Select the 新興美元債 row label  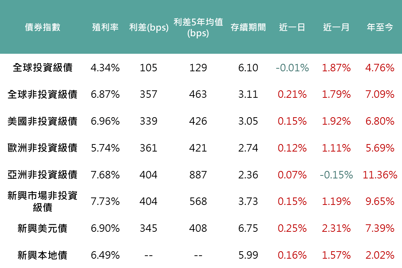(x=42, y=228)
